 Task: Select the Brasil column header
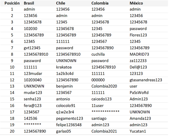30,3
